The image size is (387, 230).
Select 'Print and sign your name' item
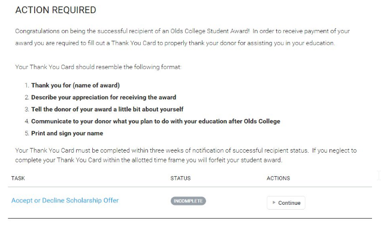point(67,133)
